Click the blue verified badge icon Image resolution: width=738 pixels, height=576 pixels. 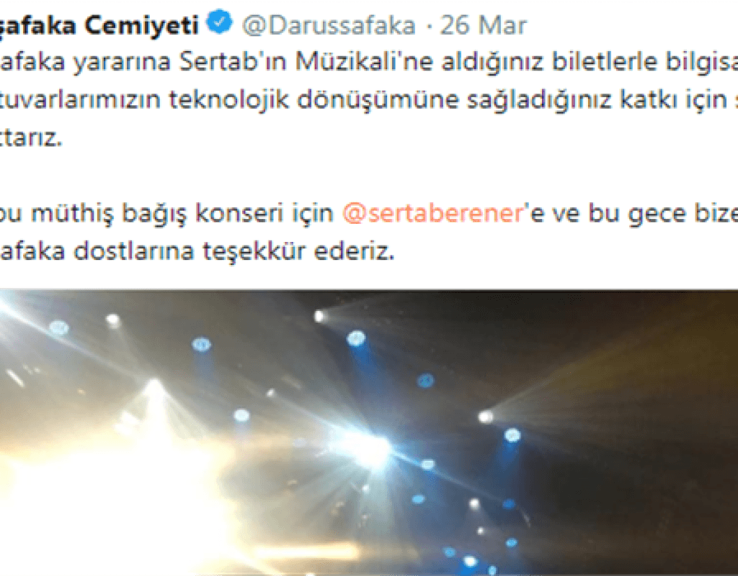pos(220,22)
